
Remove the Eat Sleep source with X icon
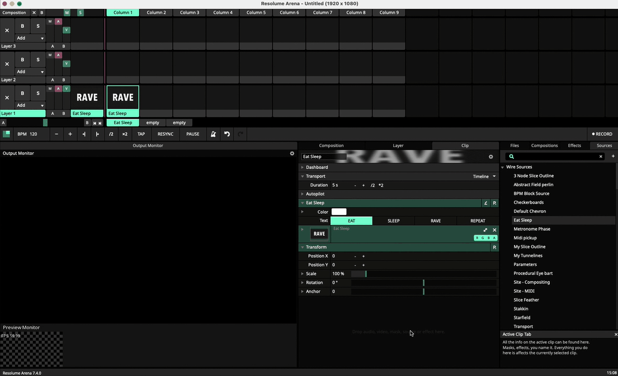pyautogui.click(x=494, y=230)
